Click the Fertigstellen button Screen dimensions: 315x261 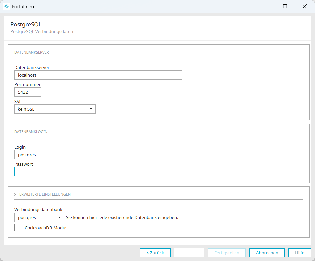point(227,253)
